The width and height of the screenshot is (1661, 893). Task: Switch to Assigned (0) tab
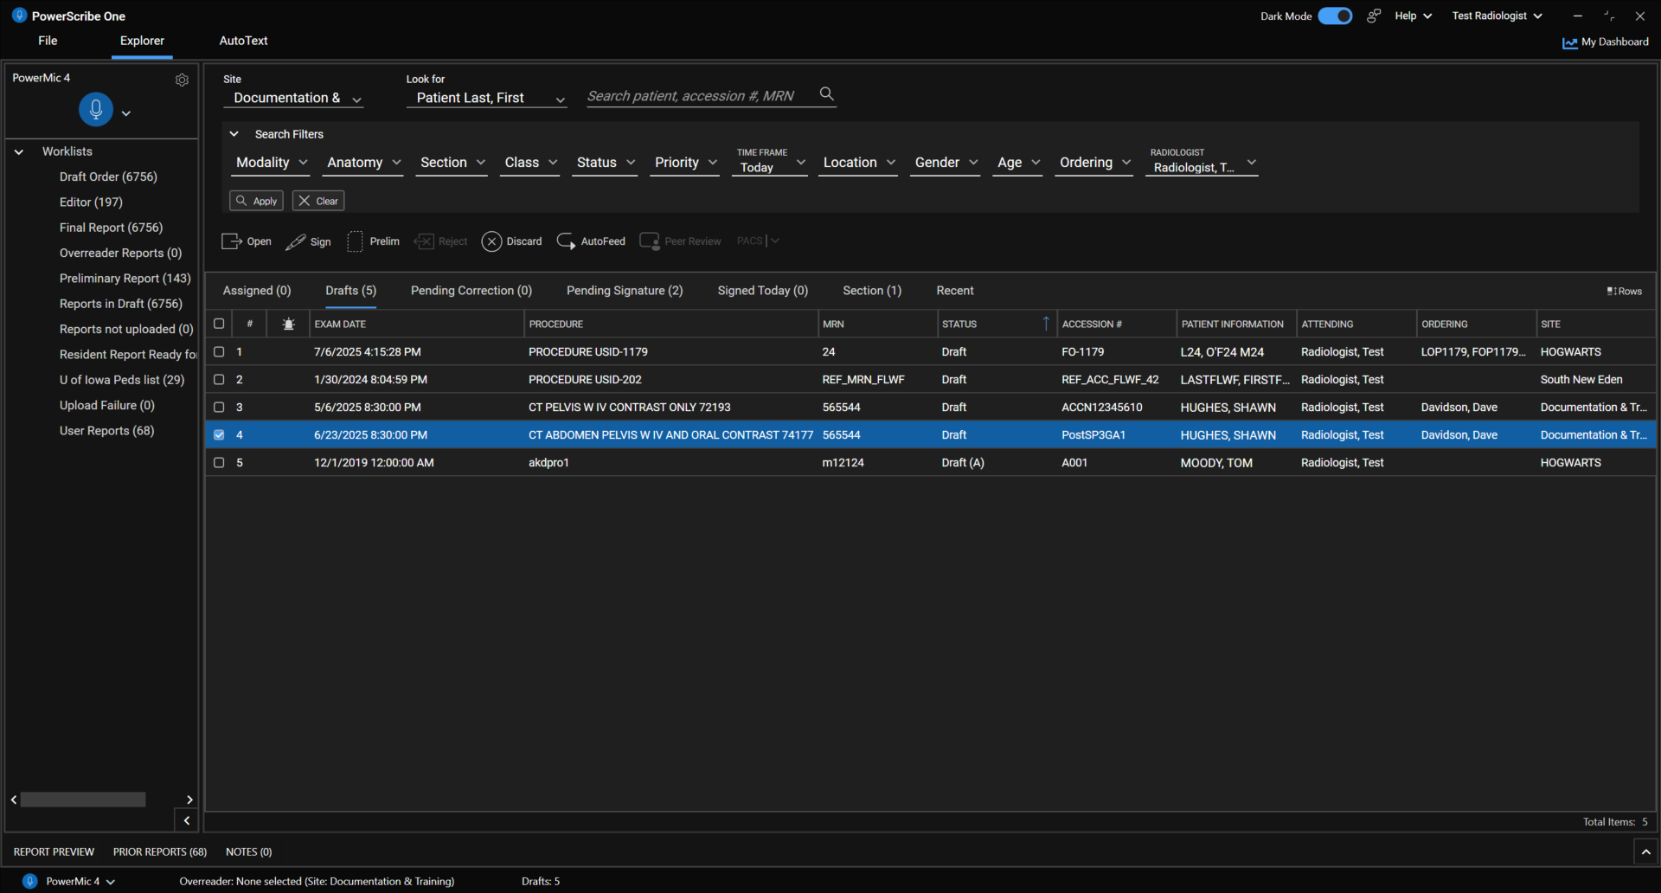pyautogui.click(x=257, y=291)
